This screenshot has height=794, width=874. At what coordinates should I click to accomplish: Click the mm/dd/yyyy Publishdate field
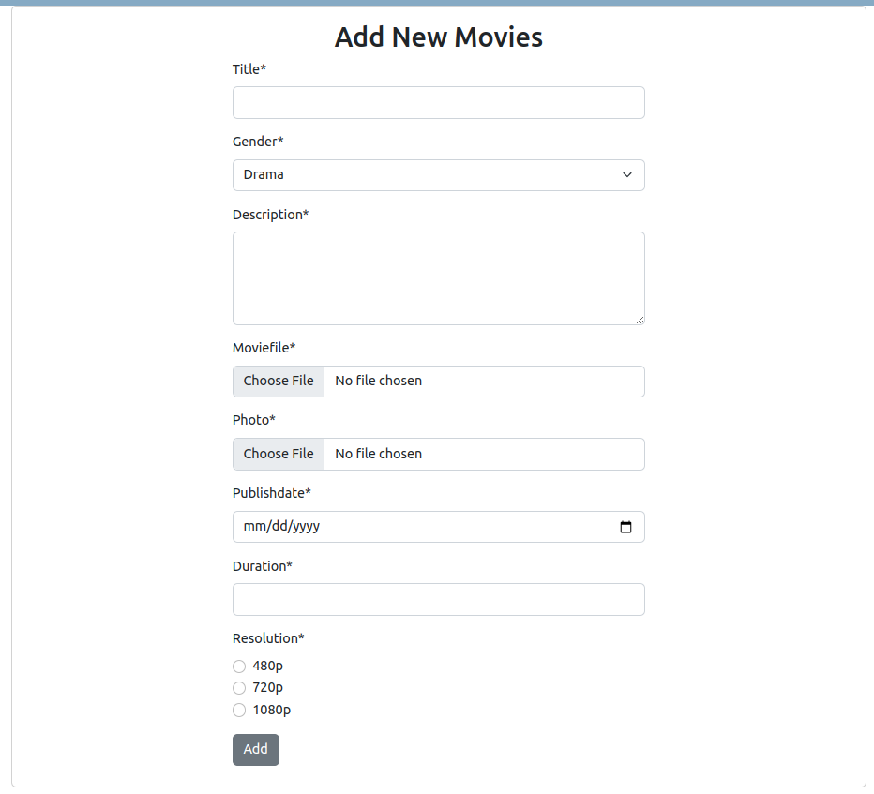coord(439,527)
